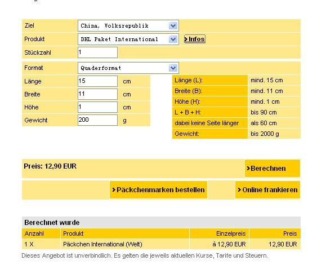This screenshot has height=265, width=335.
Task: Focus the Höhe input field
Action: tap(97, 107)
